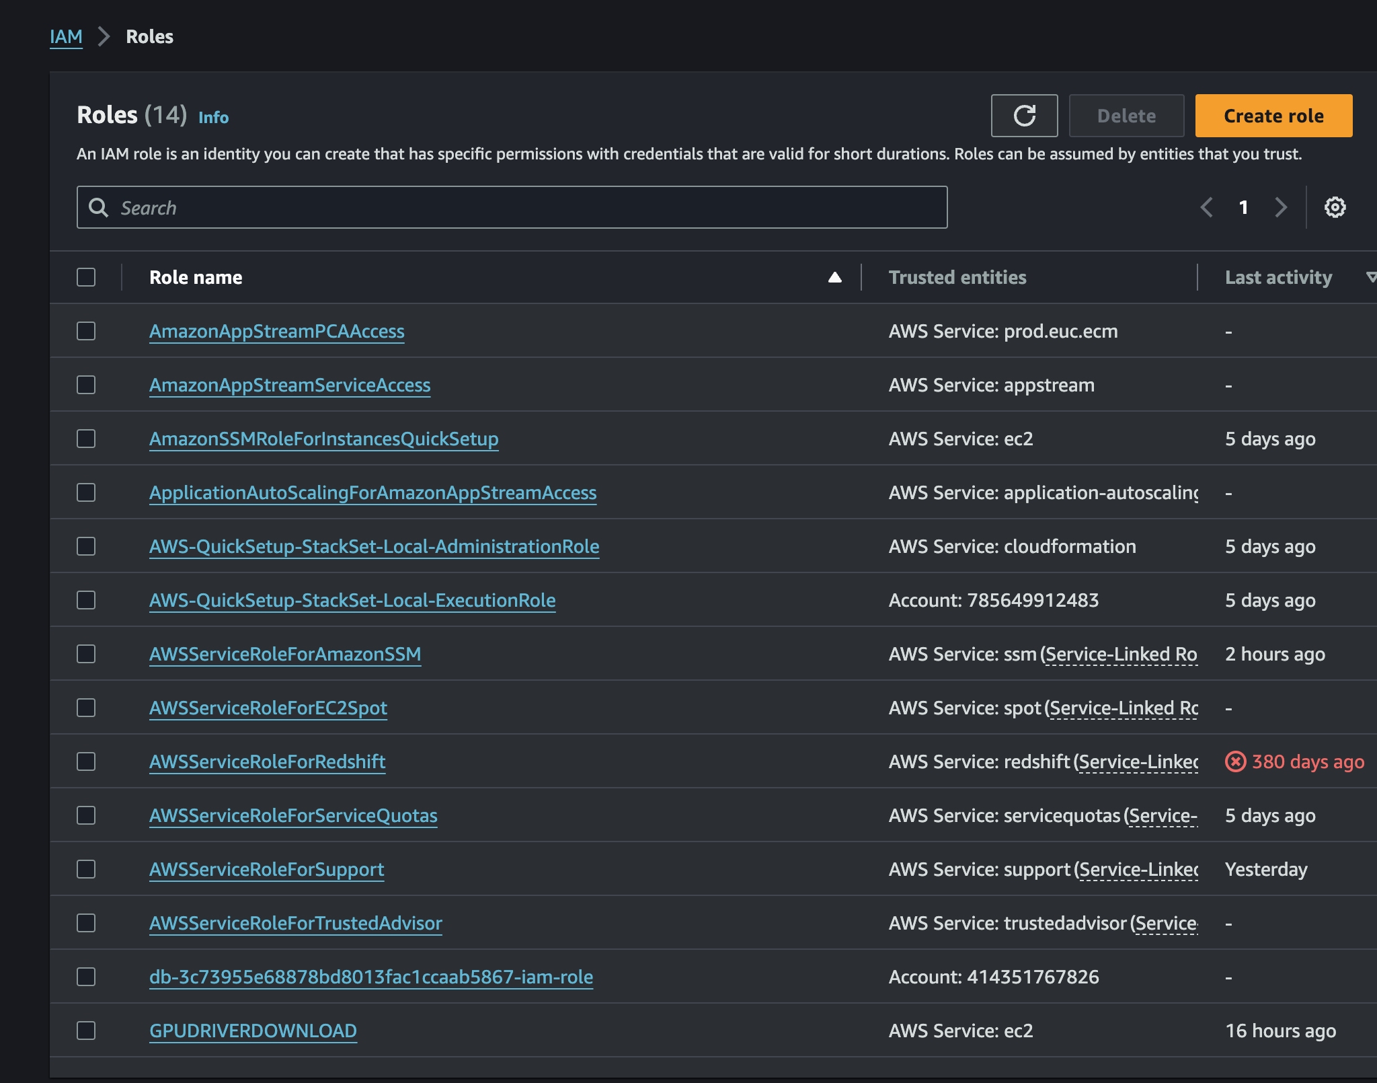Click 'Account: 414351767826' cell
1377x1083 pixels.
[994, 977]
